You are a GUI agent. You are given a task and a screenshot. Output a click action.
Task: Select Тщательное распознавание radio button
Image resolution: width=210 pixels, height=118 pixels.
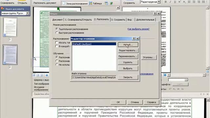tap(57, 29)
